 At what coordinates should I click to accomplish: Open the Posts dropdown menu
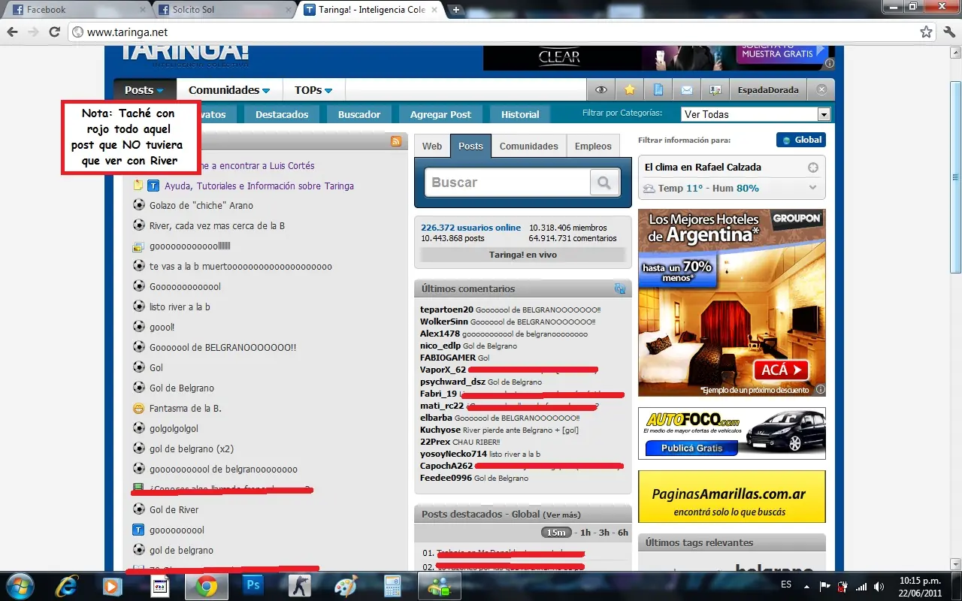pyautogui.click(x=144, y=90)
